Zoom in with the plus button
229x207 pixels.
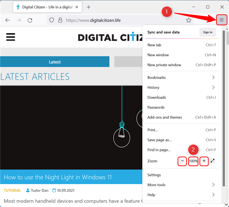tap(204, 161)
